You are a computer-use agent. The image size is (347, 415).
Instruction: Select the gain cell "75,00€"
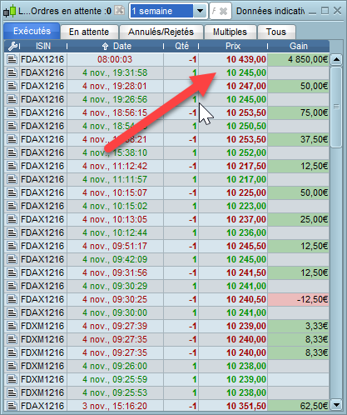[299, 112]
